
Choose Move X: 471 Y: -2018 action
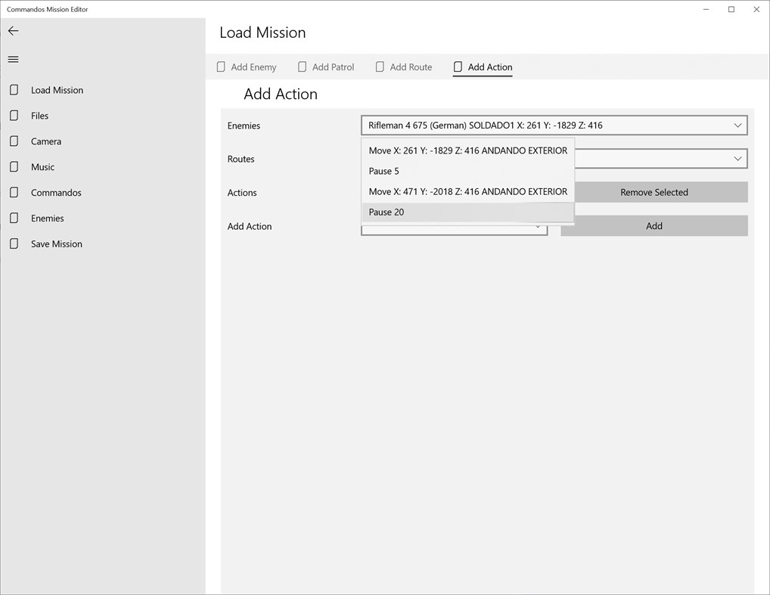[x=468, y=191]
